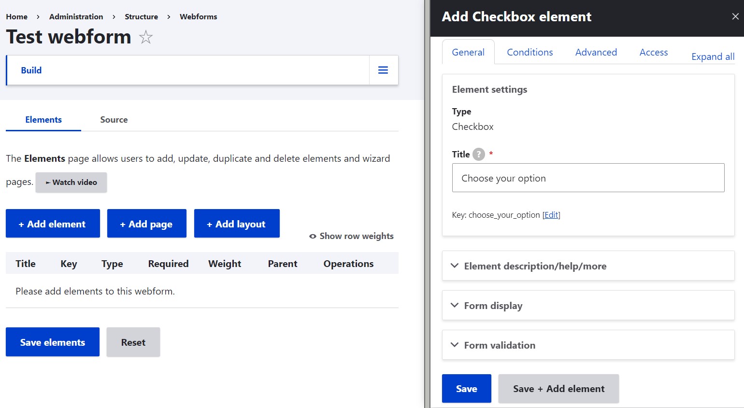This screenshot has height=408, width=744.
Task: Open the Advanced tab
Action: point(596,52)
